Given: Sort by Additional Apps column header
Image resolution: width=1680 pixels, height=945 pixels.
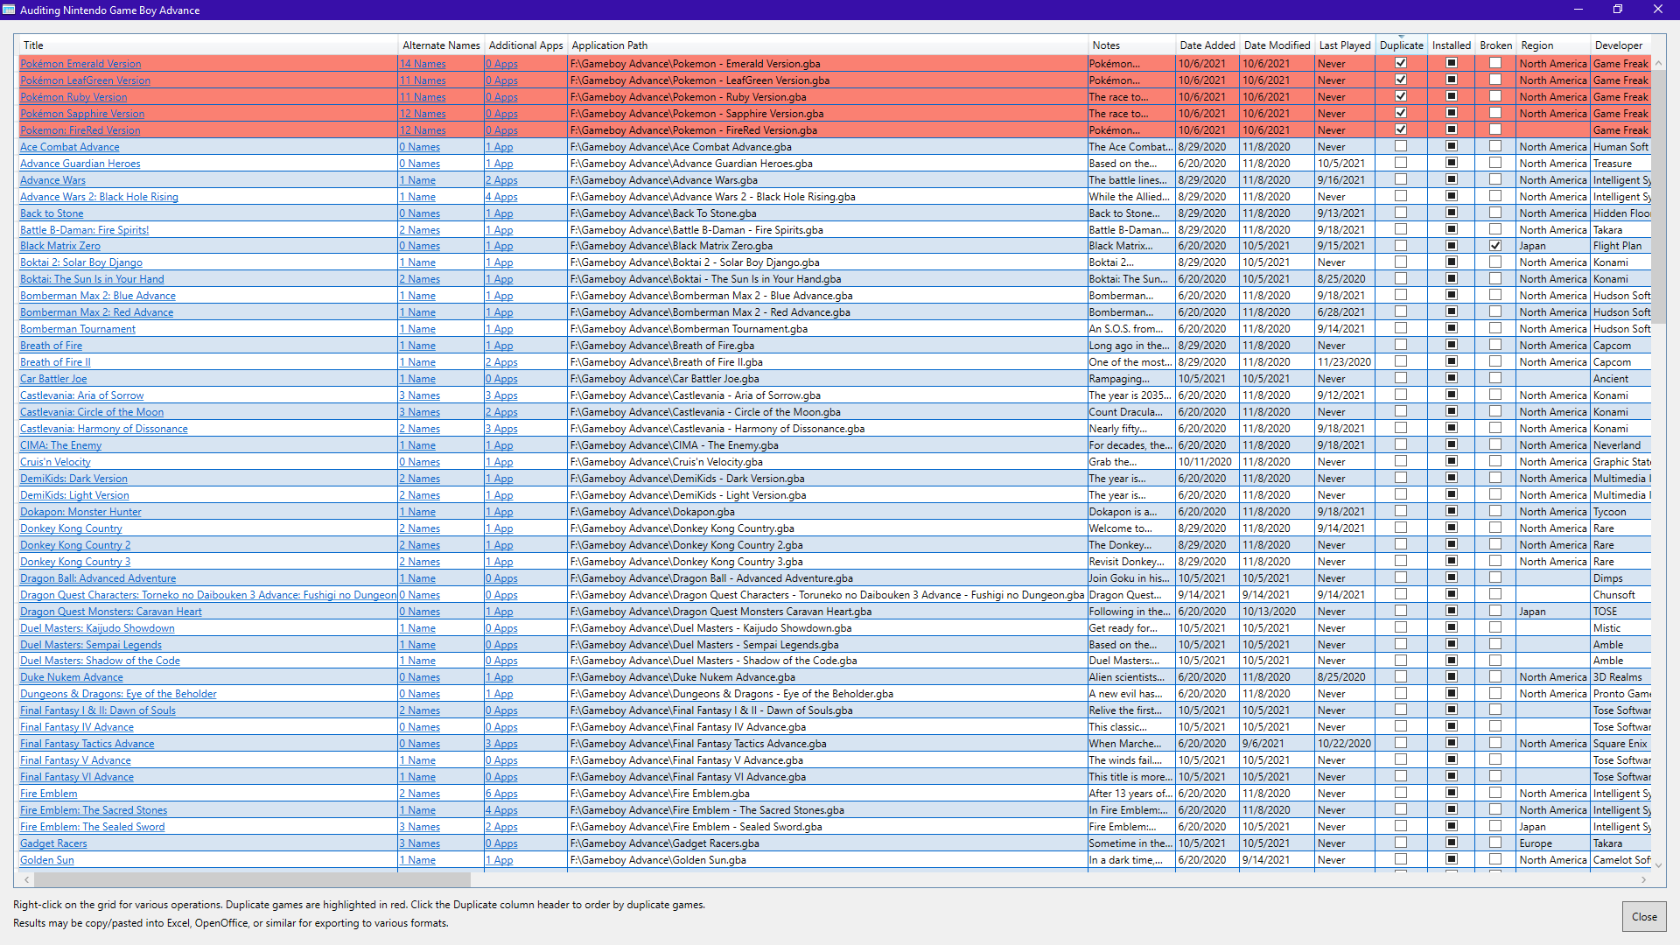Looking at the screenshot, I should click(x=526, y=45).
